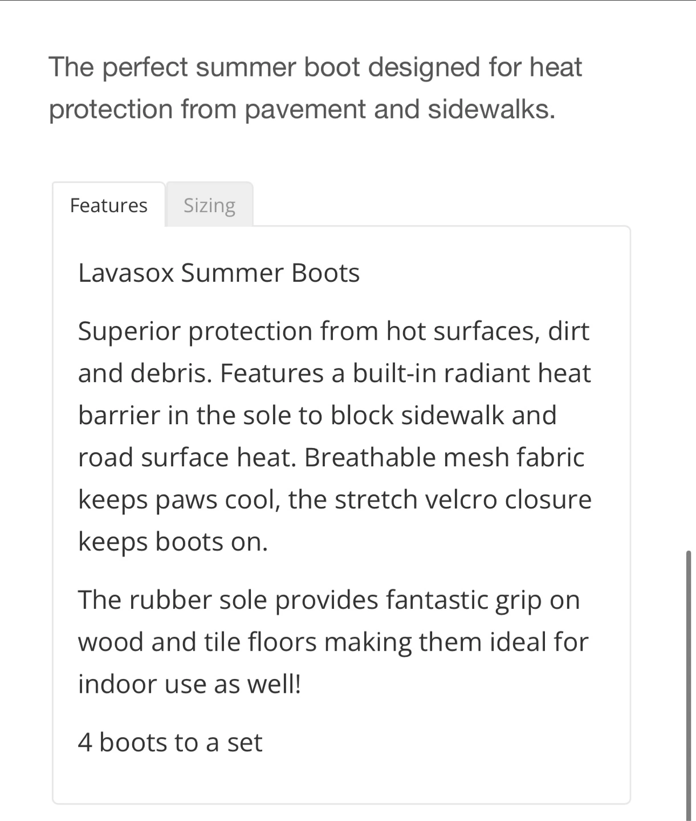Click the blank panel area under '4 boots to a set'
This screenshot has width=696, height=821.
tap(341, 779)
